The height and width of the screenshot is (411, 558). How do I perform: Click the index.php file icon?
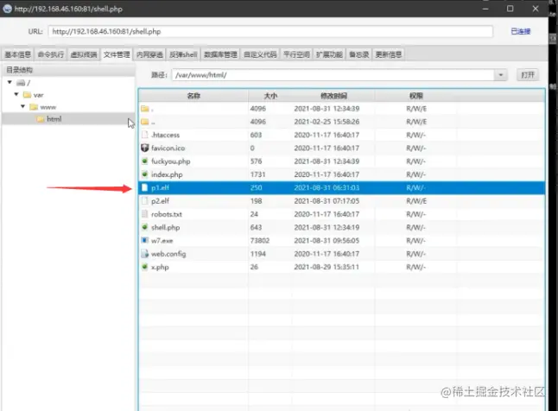tap(144, 174)
